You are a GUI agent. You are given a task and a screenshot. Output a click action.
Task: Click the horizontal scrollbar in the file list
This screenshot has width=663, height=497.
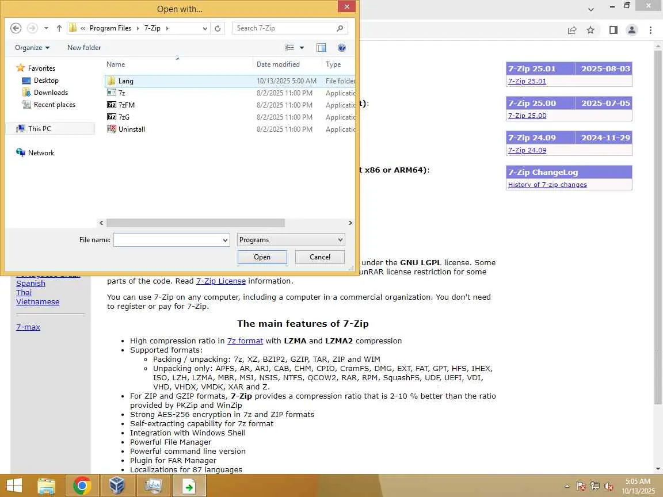195,223
